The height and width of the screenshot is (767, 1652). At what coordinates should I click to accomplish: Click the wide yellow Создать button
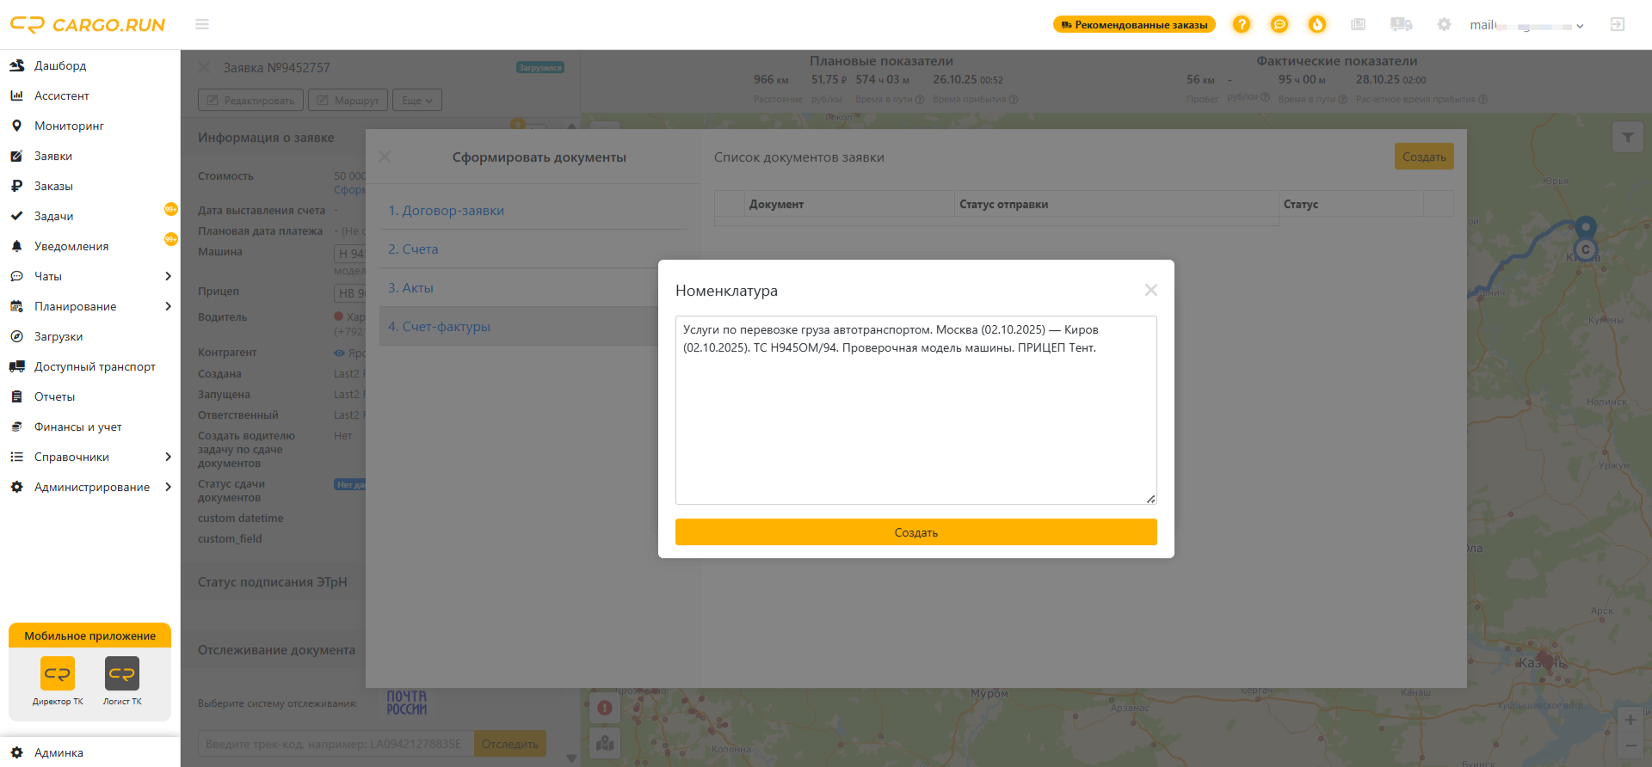pos(916,532)
